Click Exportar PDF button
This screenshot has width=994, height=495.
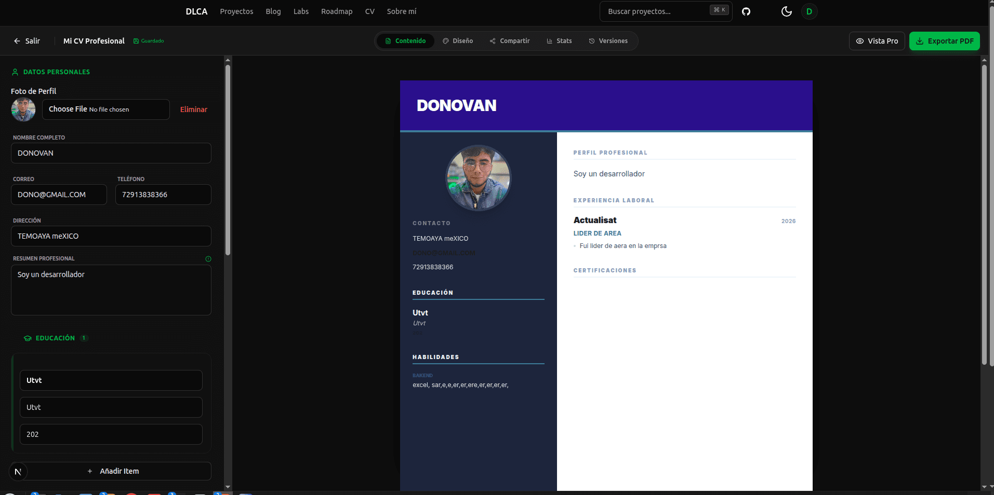tap(945, 41)
